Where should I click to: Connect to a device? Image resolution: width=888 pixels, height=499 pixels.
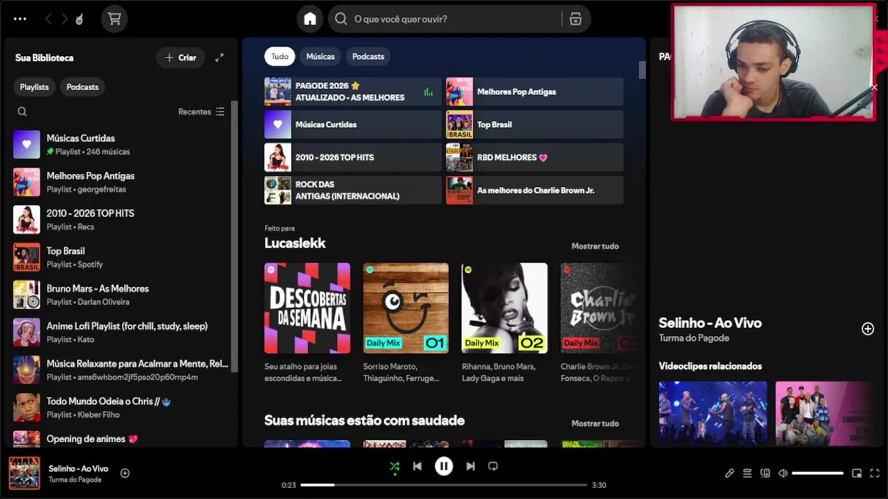pyautogui.click(x=765, y=473)
